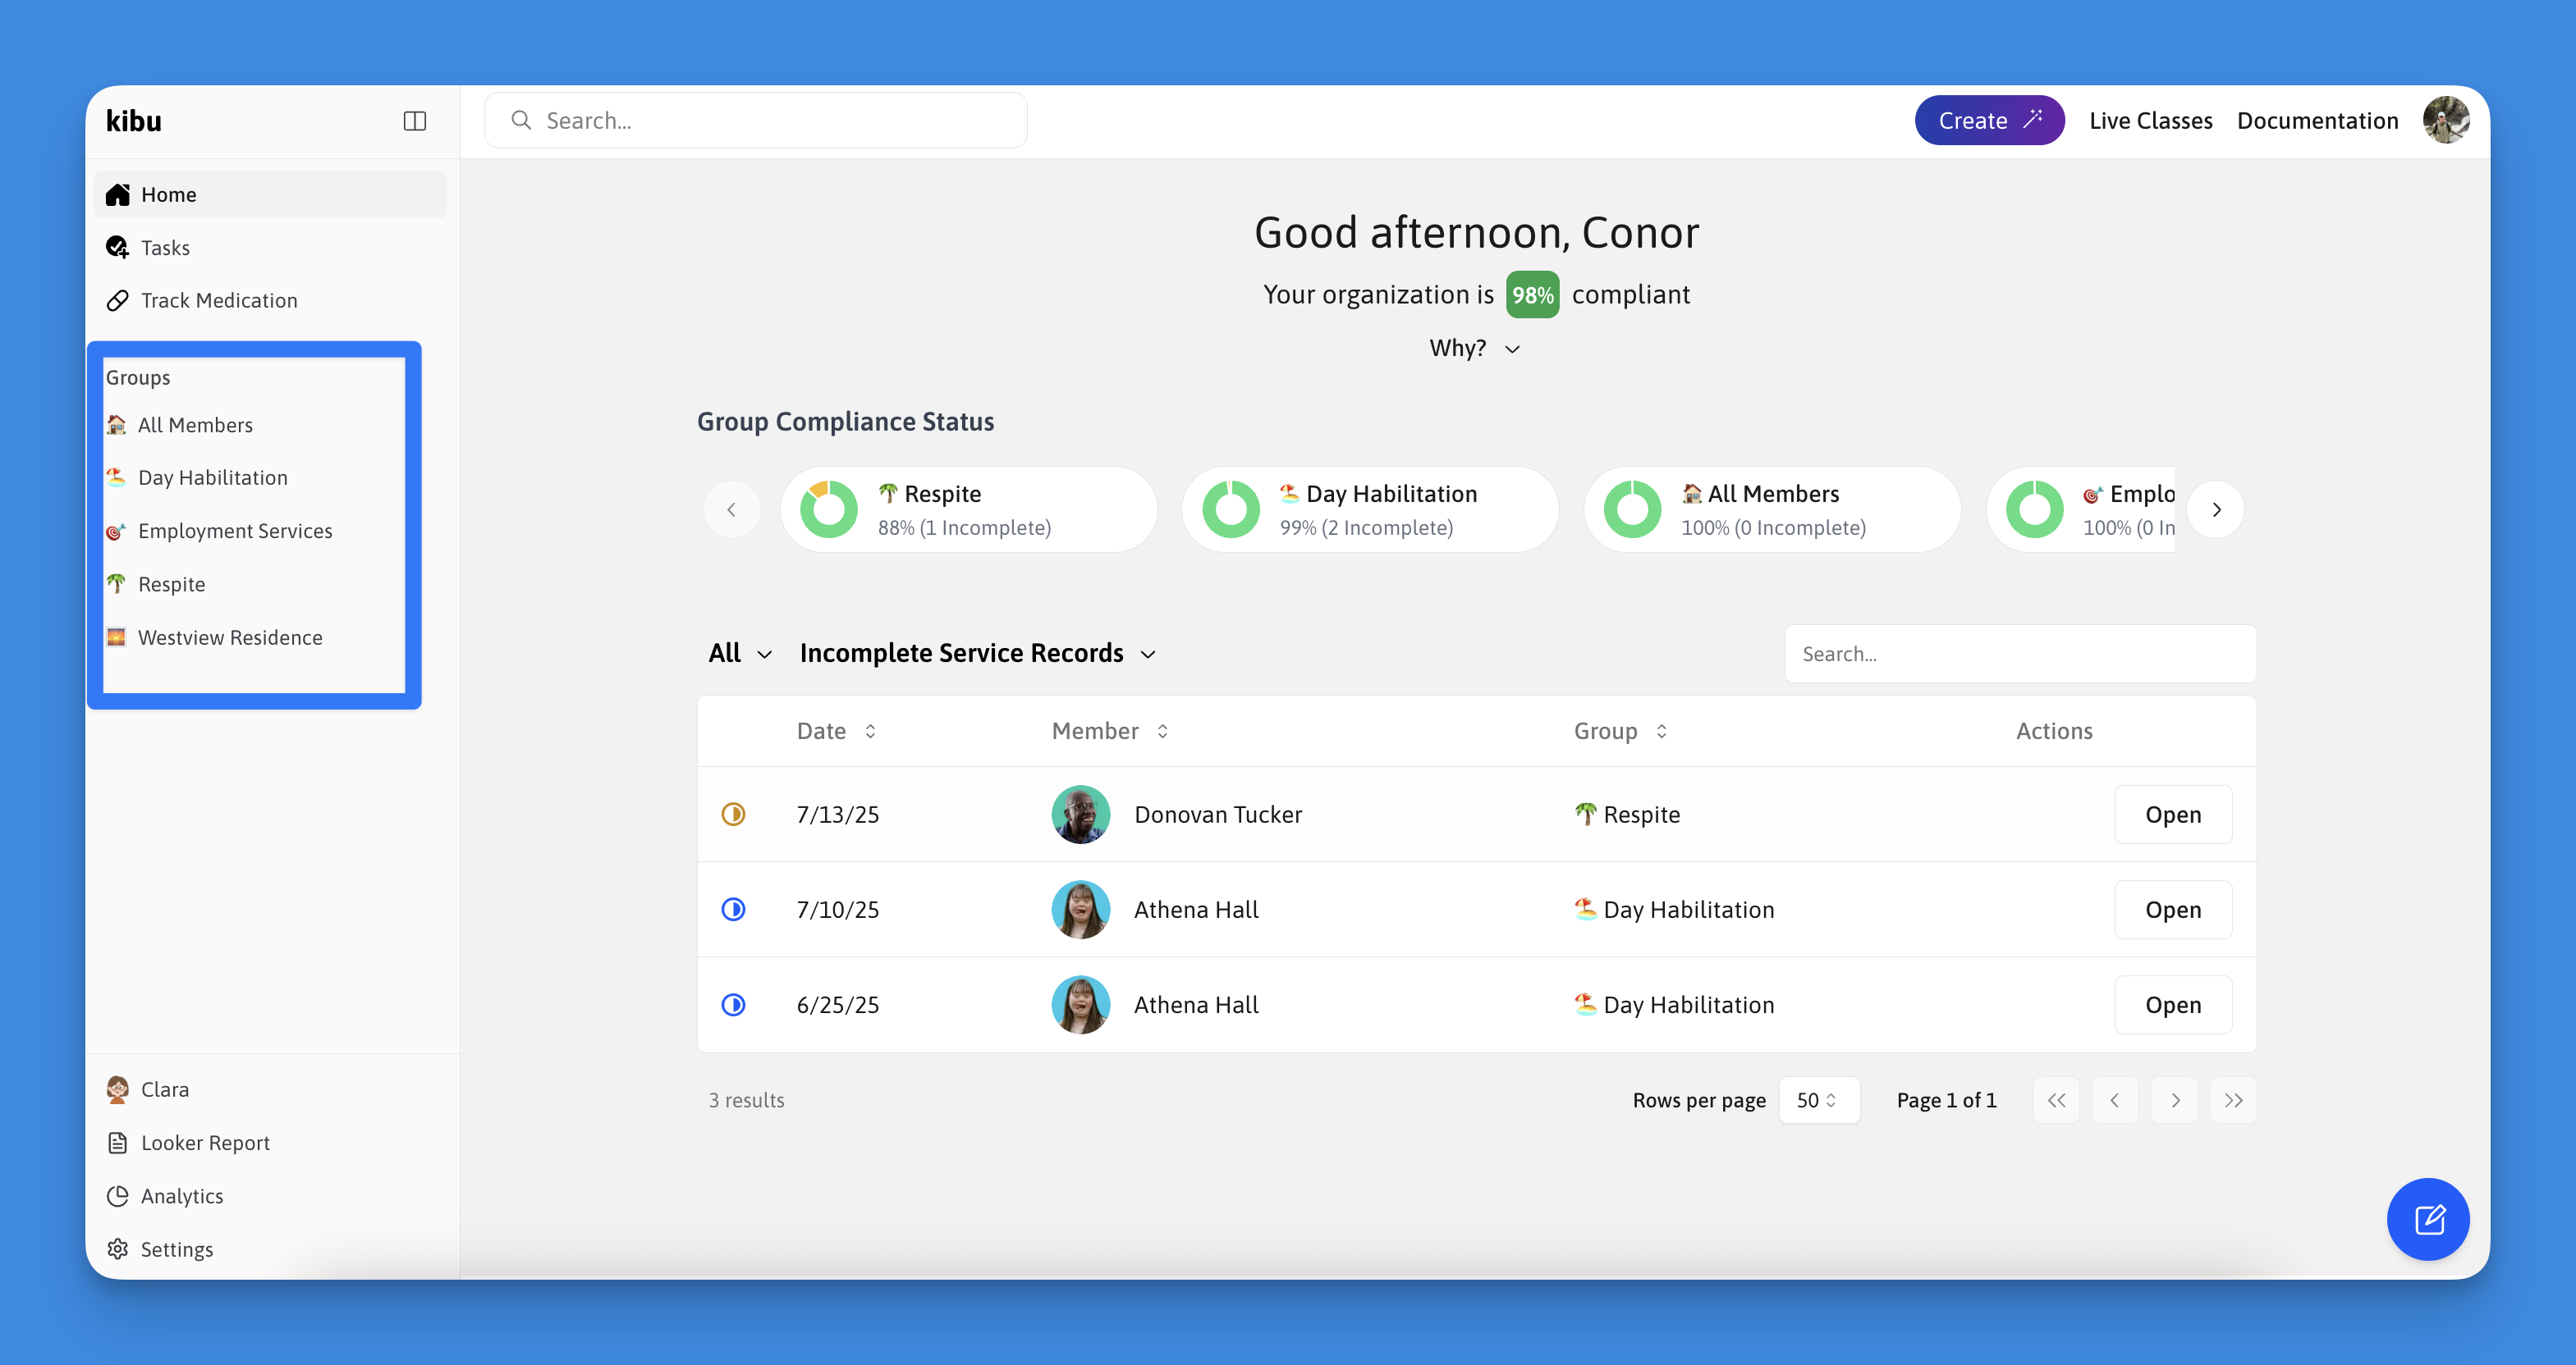Click the status icon on Donovan Tucker's row
This screenshot has width=2576, height=1365.
pos(733,815)
